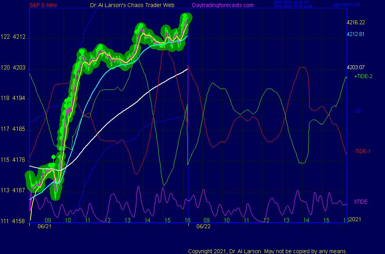Click the 14 hour label of the 06/21 session

[147, 220]
